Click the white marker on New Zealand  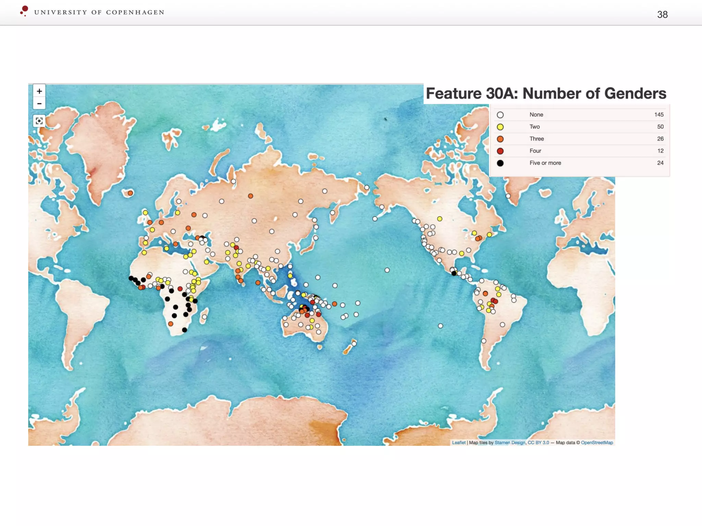[x=354, y=344]
